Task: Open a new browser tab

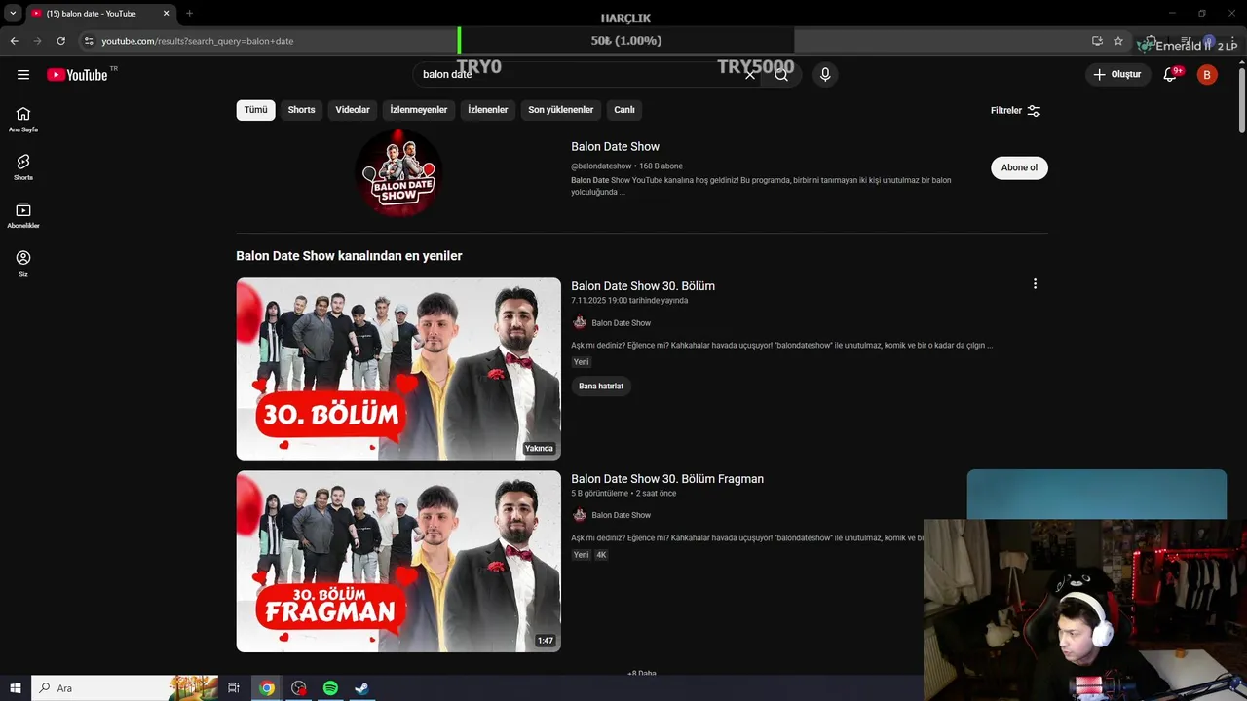Action: (x=189, y=14)
